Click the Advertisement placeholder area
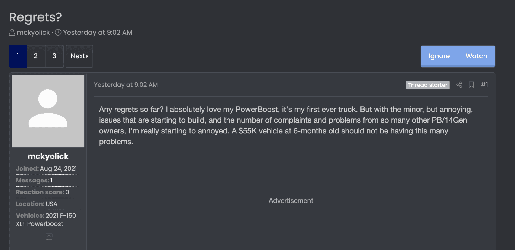The image size is (515, 250). tap(291, 201)
